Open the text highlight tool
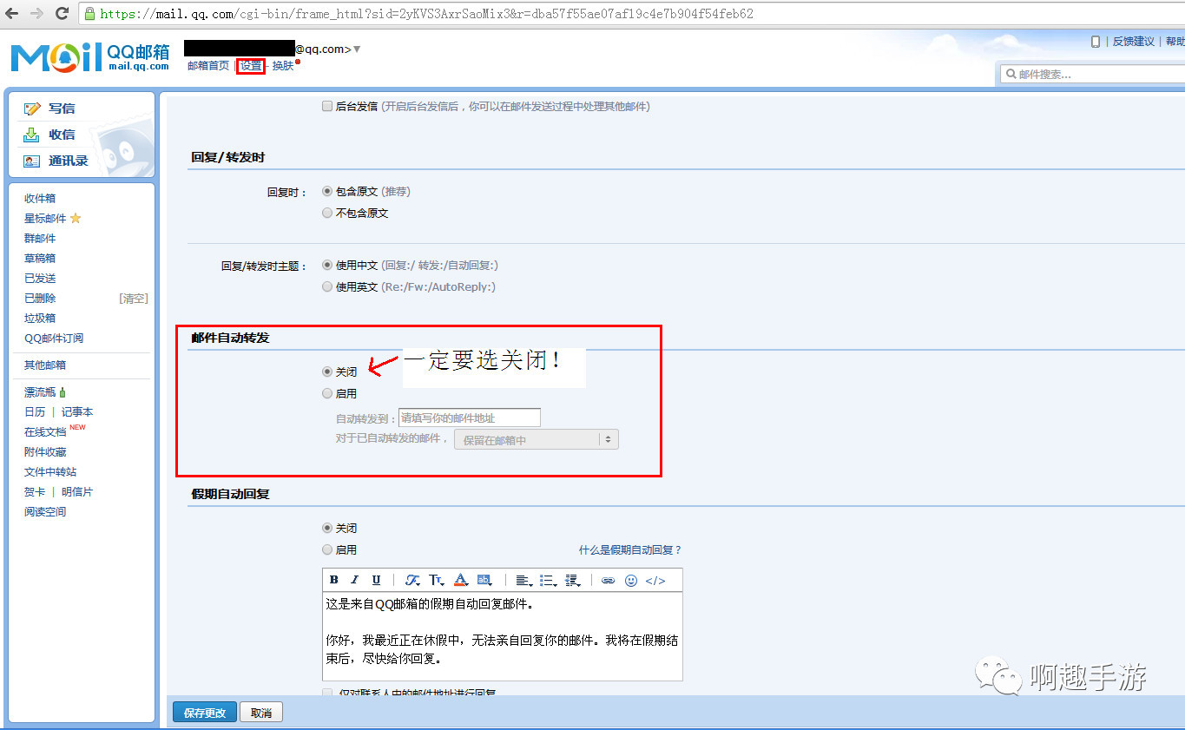This screenshot has width=1185, height=730. (x=484, y=580)
